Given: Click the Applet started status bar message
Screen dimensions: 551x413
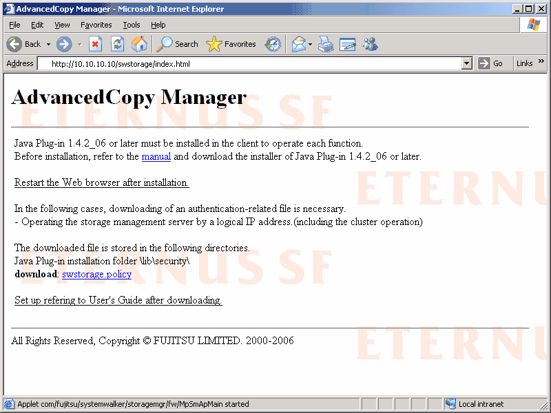Looking at the screenshot, I should (x=133, y=404).
